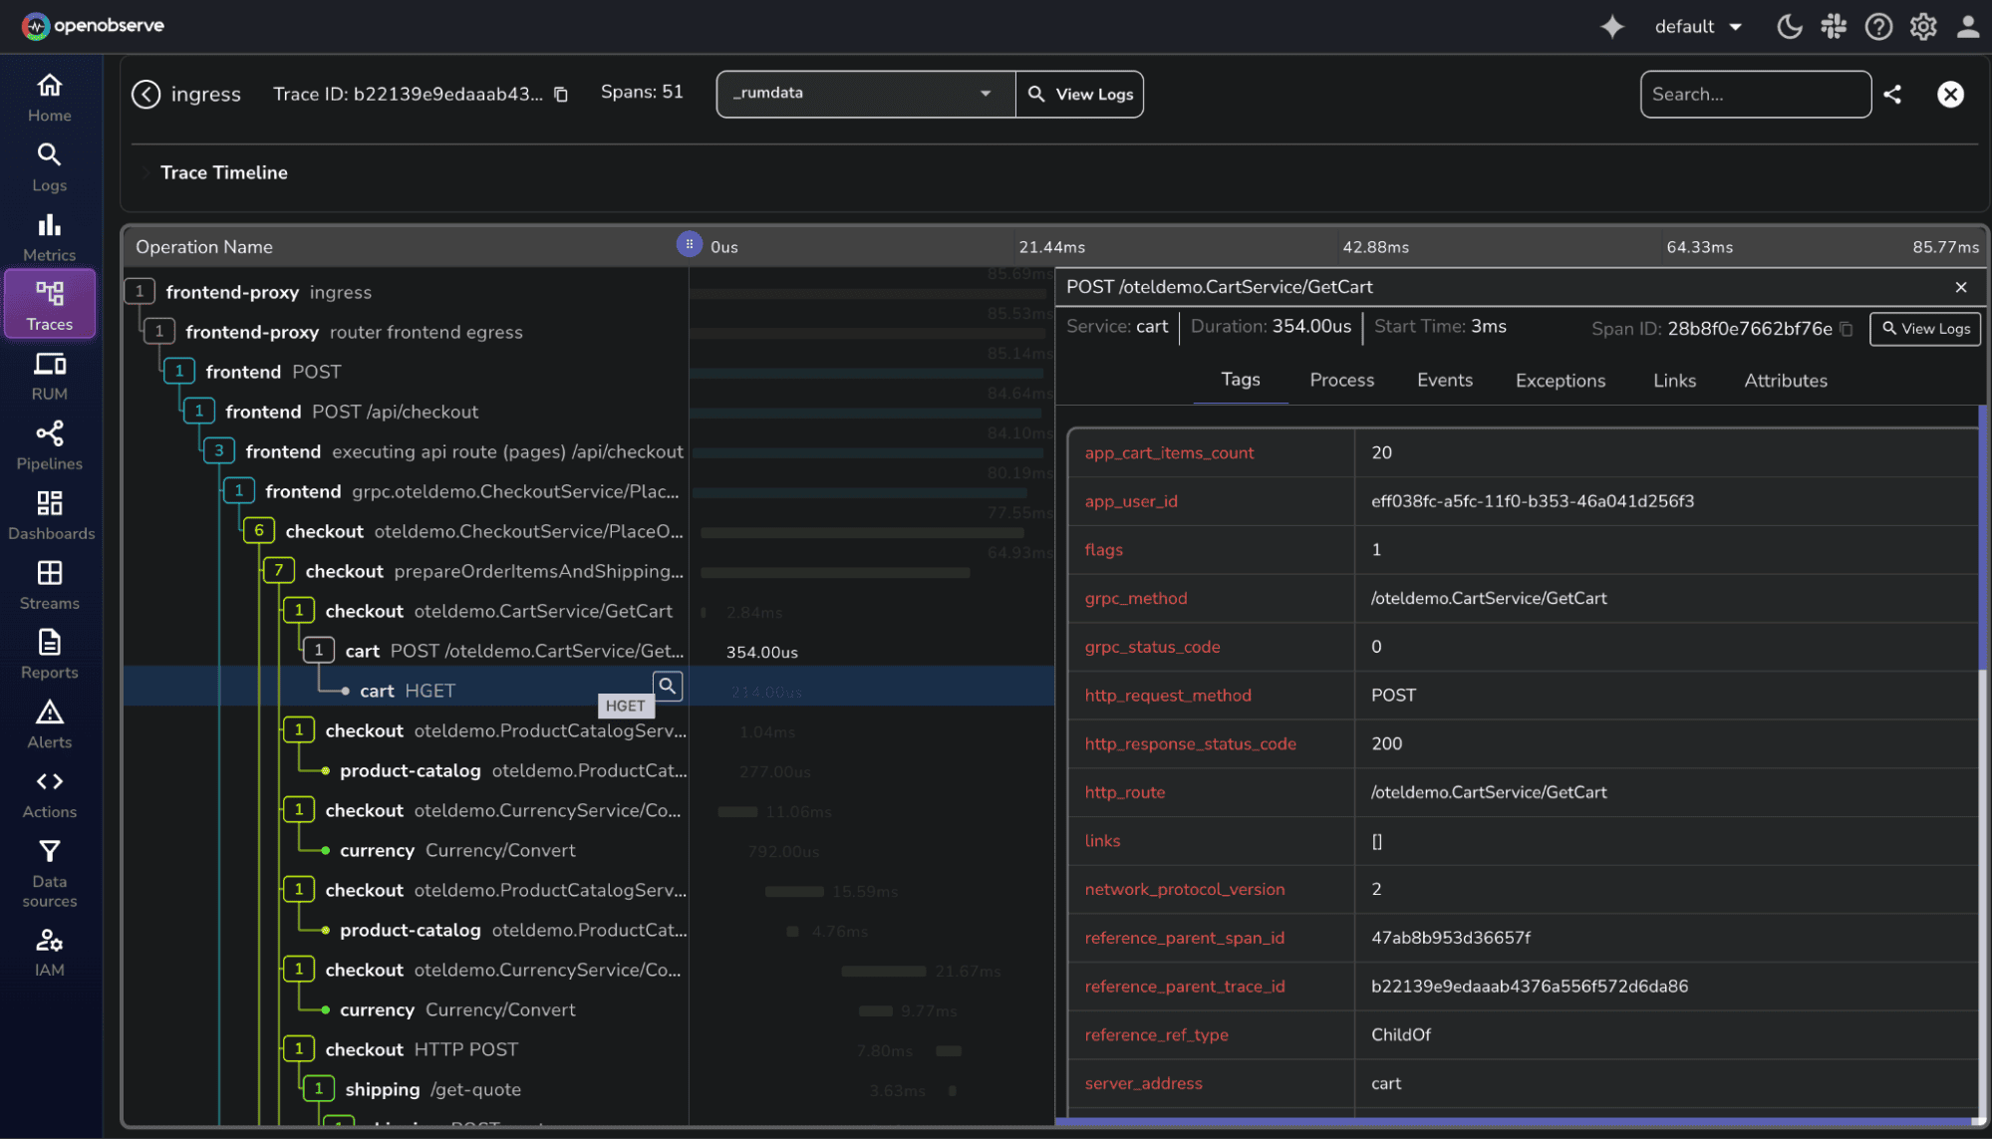Open the _rumdata stream dropdown
The width and height of the screenshot is (1992, 1139).
pyautogui.click(x=865, y=94)
